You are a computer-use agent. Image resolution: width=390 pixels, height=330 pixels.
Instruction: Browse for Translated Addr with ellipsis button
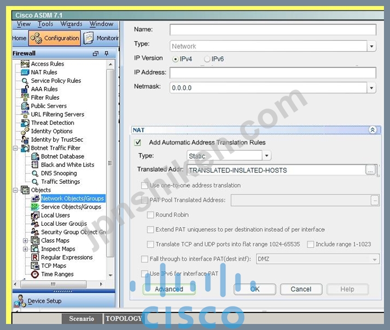[x=370, y=170]
